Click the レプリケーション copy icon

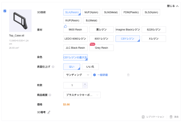pos(143,117)
